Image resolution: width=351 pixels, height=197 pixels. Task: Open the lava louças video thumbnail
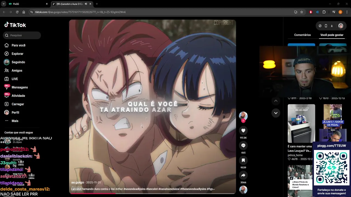[301, 123]
